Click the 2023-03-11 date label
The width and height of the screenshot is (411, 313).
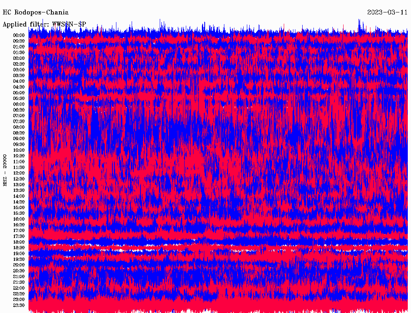[x=387, y=12]
